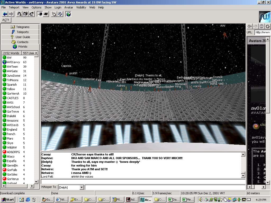This screenshot has width=271, height=203.
Task: Open the Contacts tab
Action: 20,42
